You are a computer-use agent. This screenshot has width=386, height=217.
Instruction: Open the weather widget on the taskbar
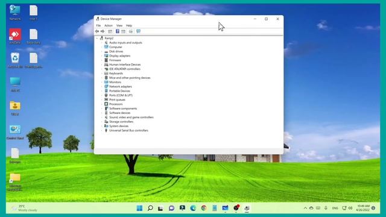[x=25, y=208]
